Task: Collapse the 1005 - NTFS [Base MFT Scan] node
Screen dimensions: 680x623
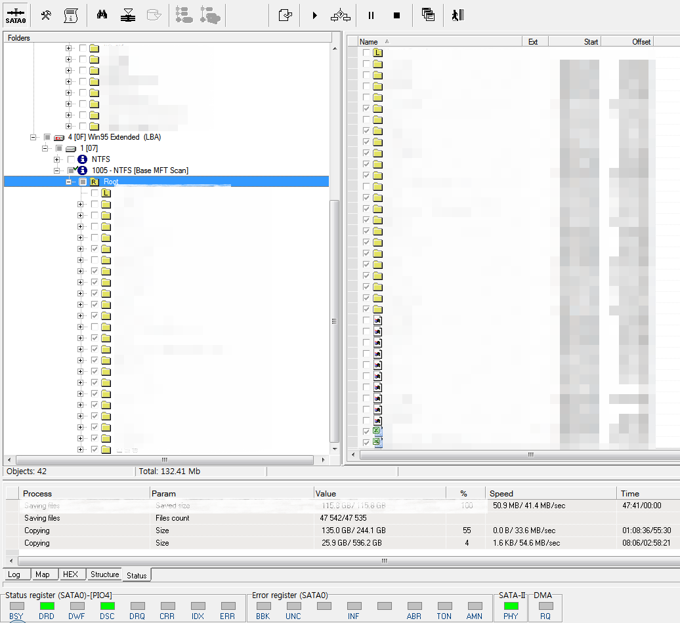Action: 56,171
